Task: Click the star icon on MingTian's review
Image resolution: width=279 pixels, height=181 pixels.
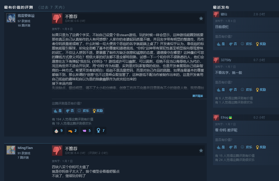Action: pyautogui.click(x=201, y=151)
